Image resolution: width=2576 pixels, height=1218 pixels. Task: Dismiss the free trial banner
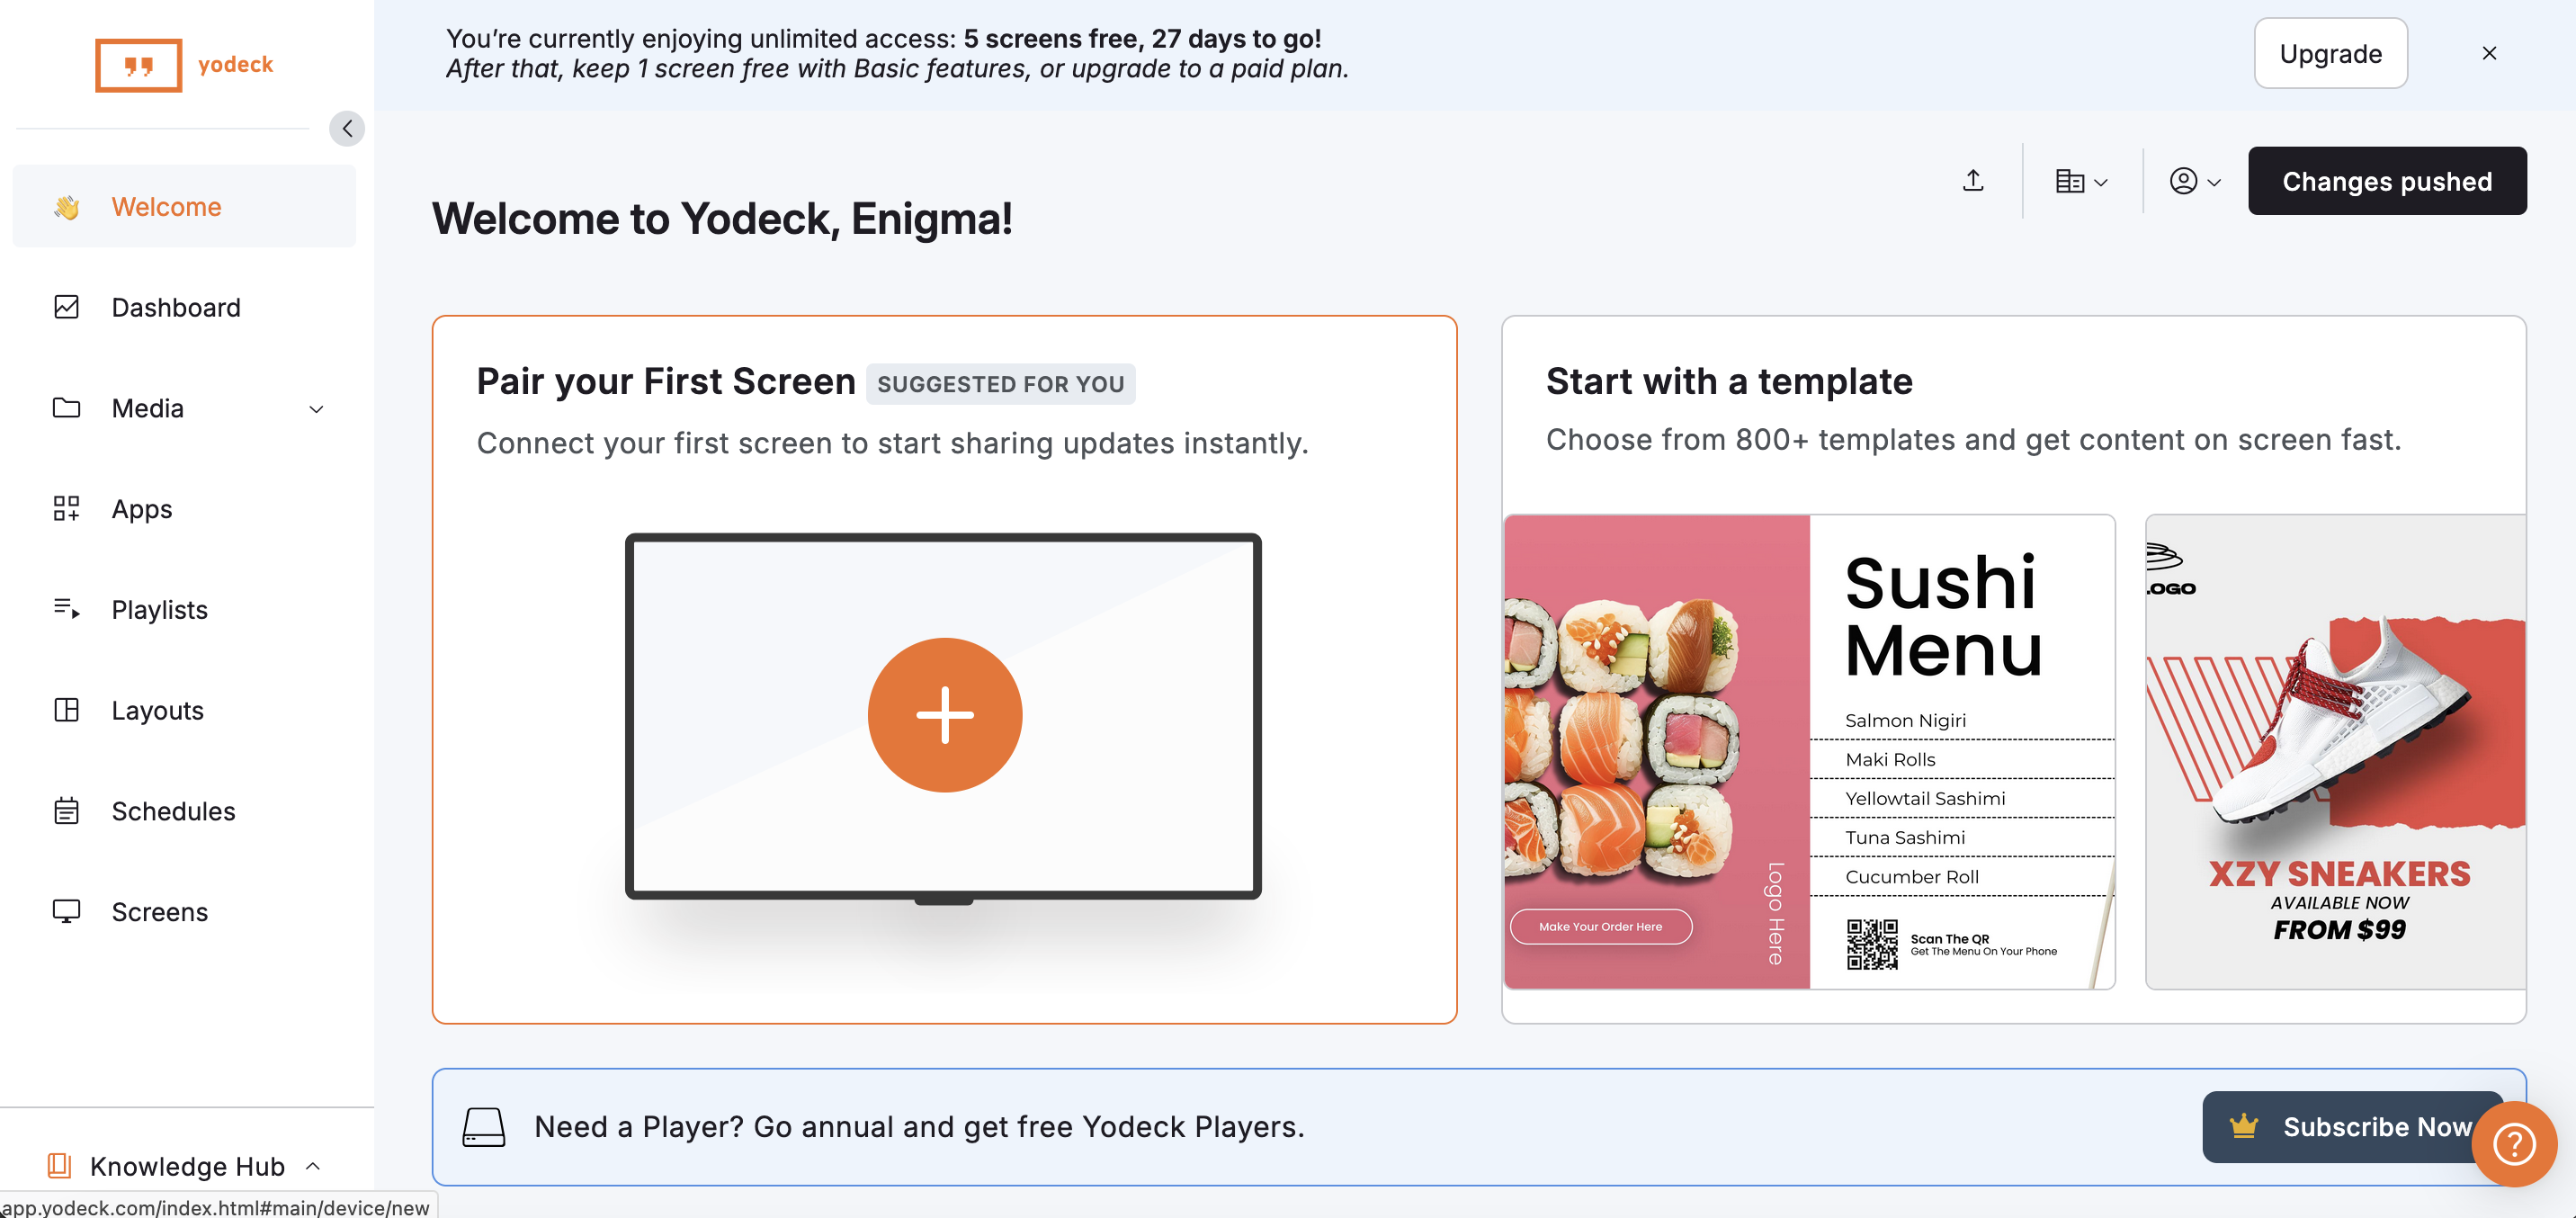[2489, 53]
